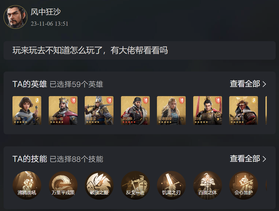Screen dimensions: 279x211
Task: Open user 风中狂沙 avatar
Action: [x=15, y=17]
